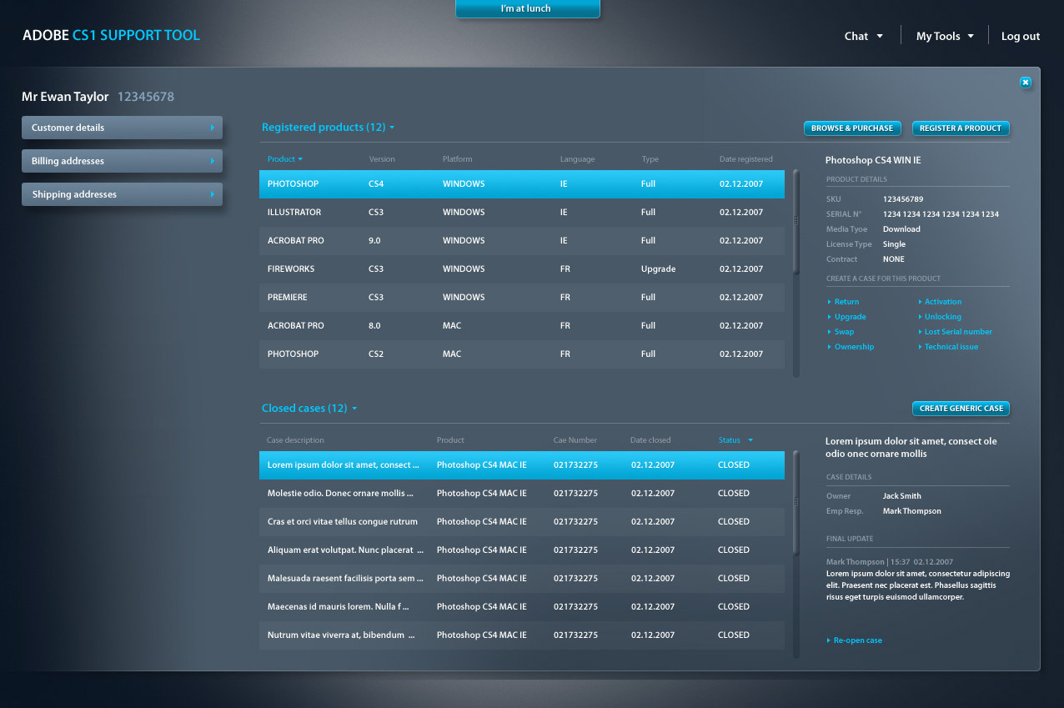Screen dimensions: 1064x708
Task: Click the Adobe CS1 Support Tool logo
Action: pos(112,35)
